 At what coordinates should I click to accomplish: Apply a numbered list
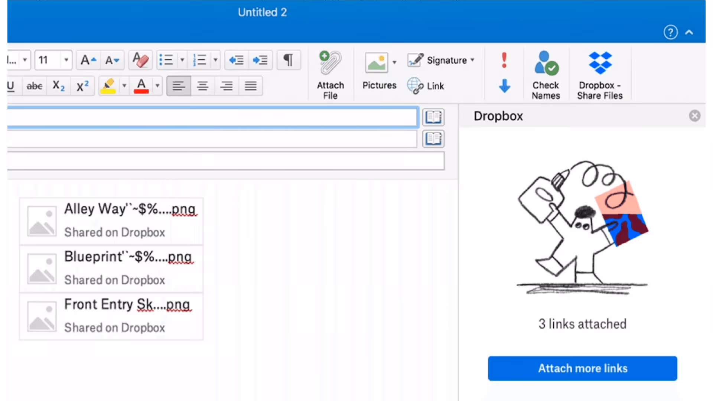point(199,60)
